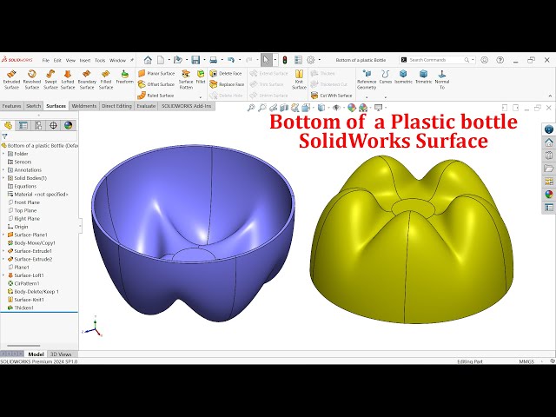Click the Home icon in the top toolbar
Screen dimensions: 556x417
click(x=148, y=60)
